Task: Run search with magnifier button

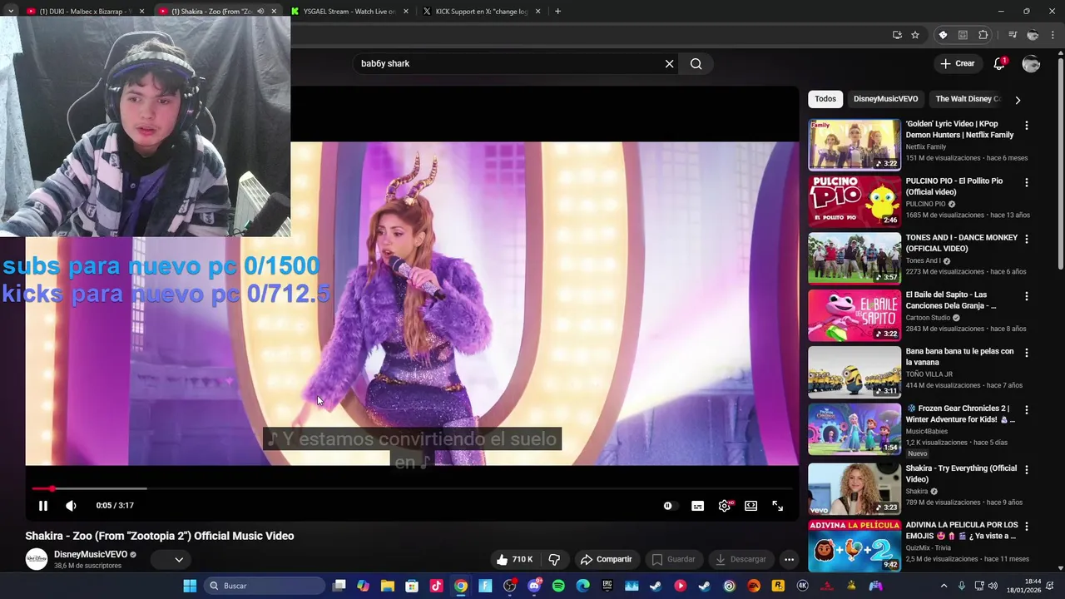Action: coord(696,63)
